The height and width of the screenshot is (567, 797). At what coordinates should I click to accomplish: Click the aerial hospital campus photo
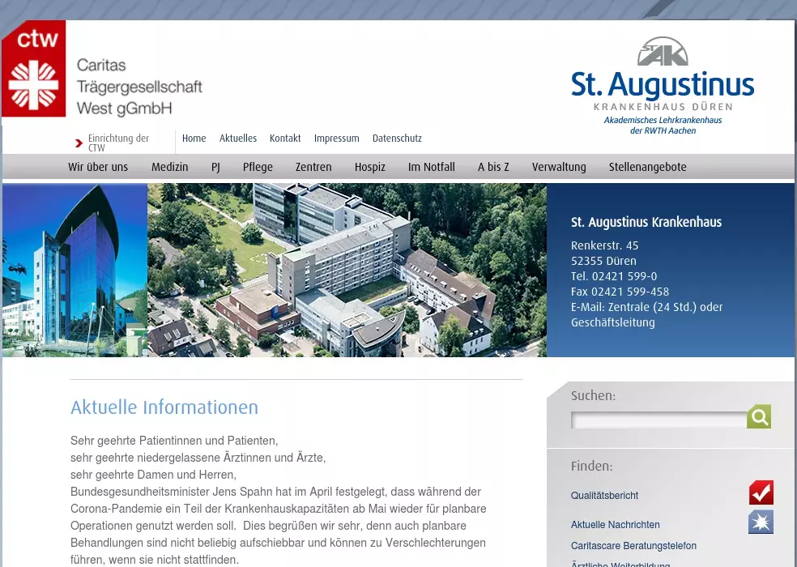click(347, 270)
